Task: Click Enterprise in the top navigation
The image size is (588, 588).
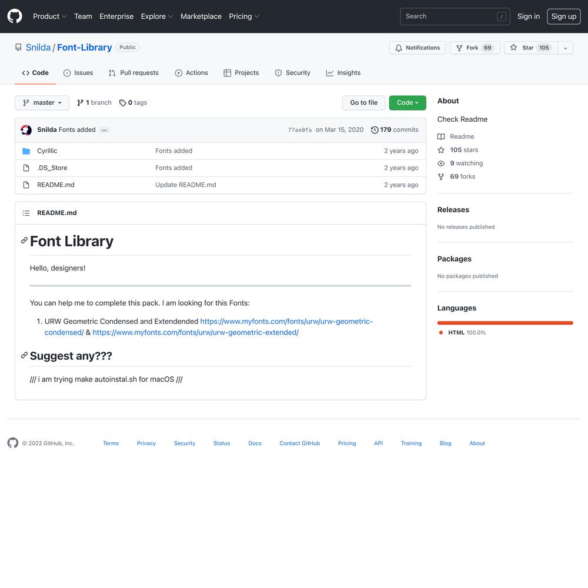Action: (x=116, y=16)
